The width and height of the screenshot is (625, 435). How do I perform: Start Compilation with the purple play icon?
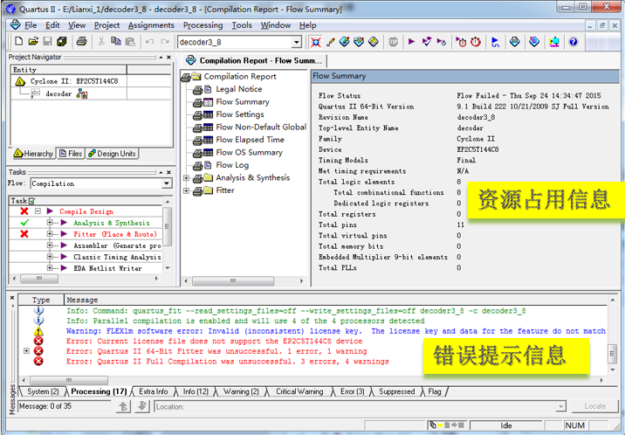coord(412,41)
